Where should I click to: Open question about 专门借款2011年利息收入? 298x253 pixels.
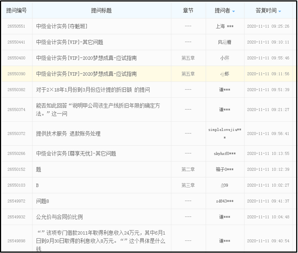[x=101, y=241]
